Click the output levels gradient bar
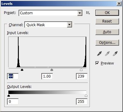This screenshot has height=112, width=123. [47, 92]
